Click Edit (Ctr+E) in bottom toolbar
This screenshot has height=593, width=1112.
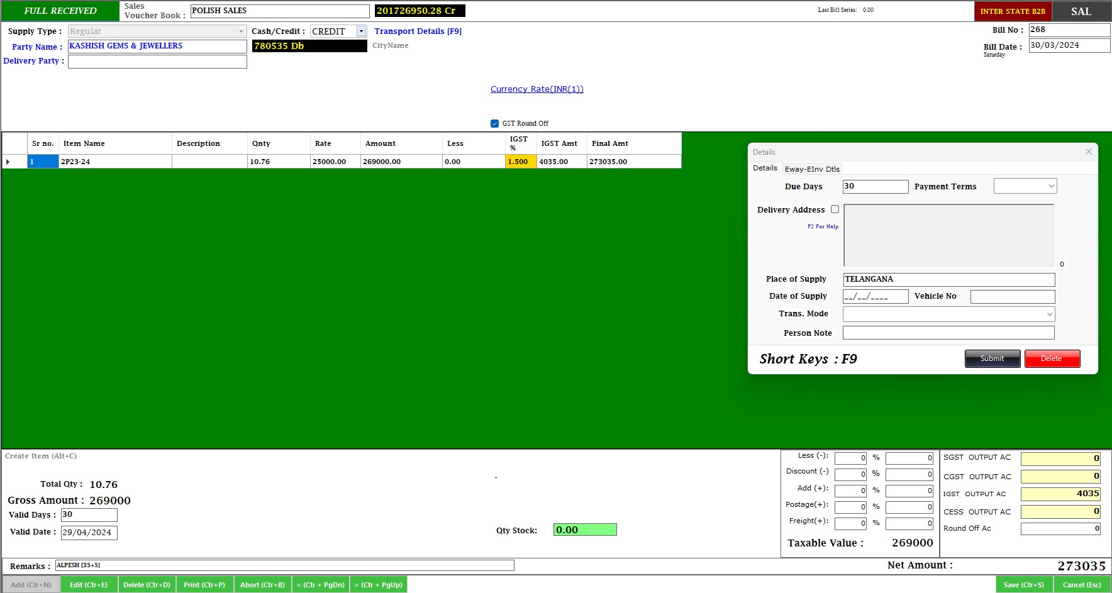(x=89, y=585)
